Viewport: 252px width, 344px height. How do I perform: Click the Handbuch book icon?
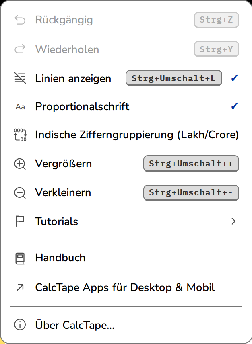20,258
